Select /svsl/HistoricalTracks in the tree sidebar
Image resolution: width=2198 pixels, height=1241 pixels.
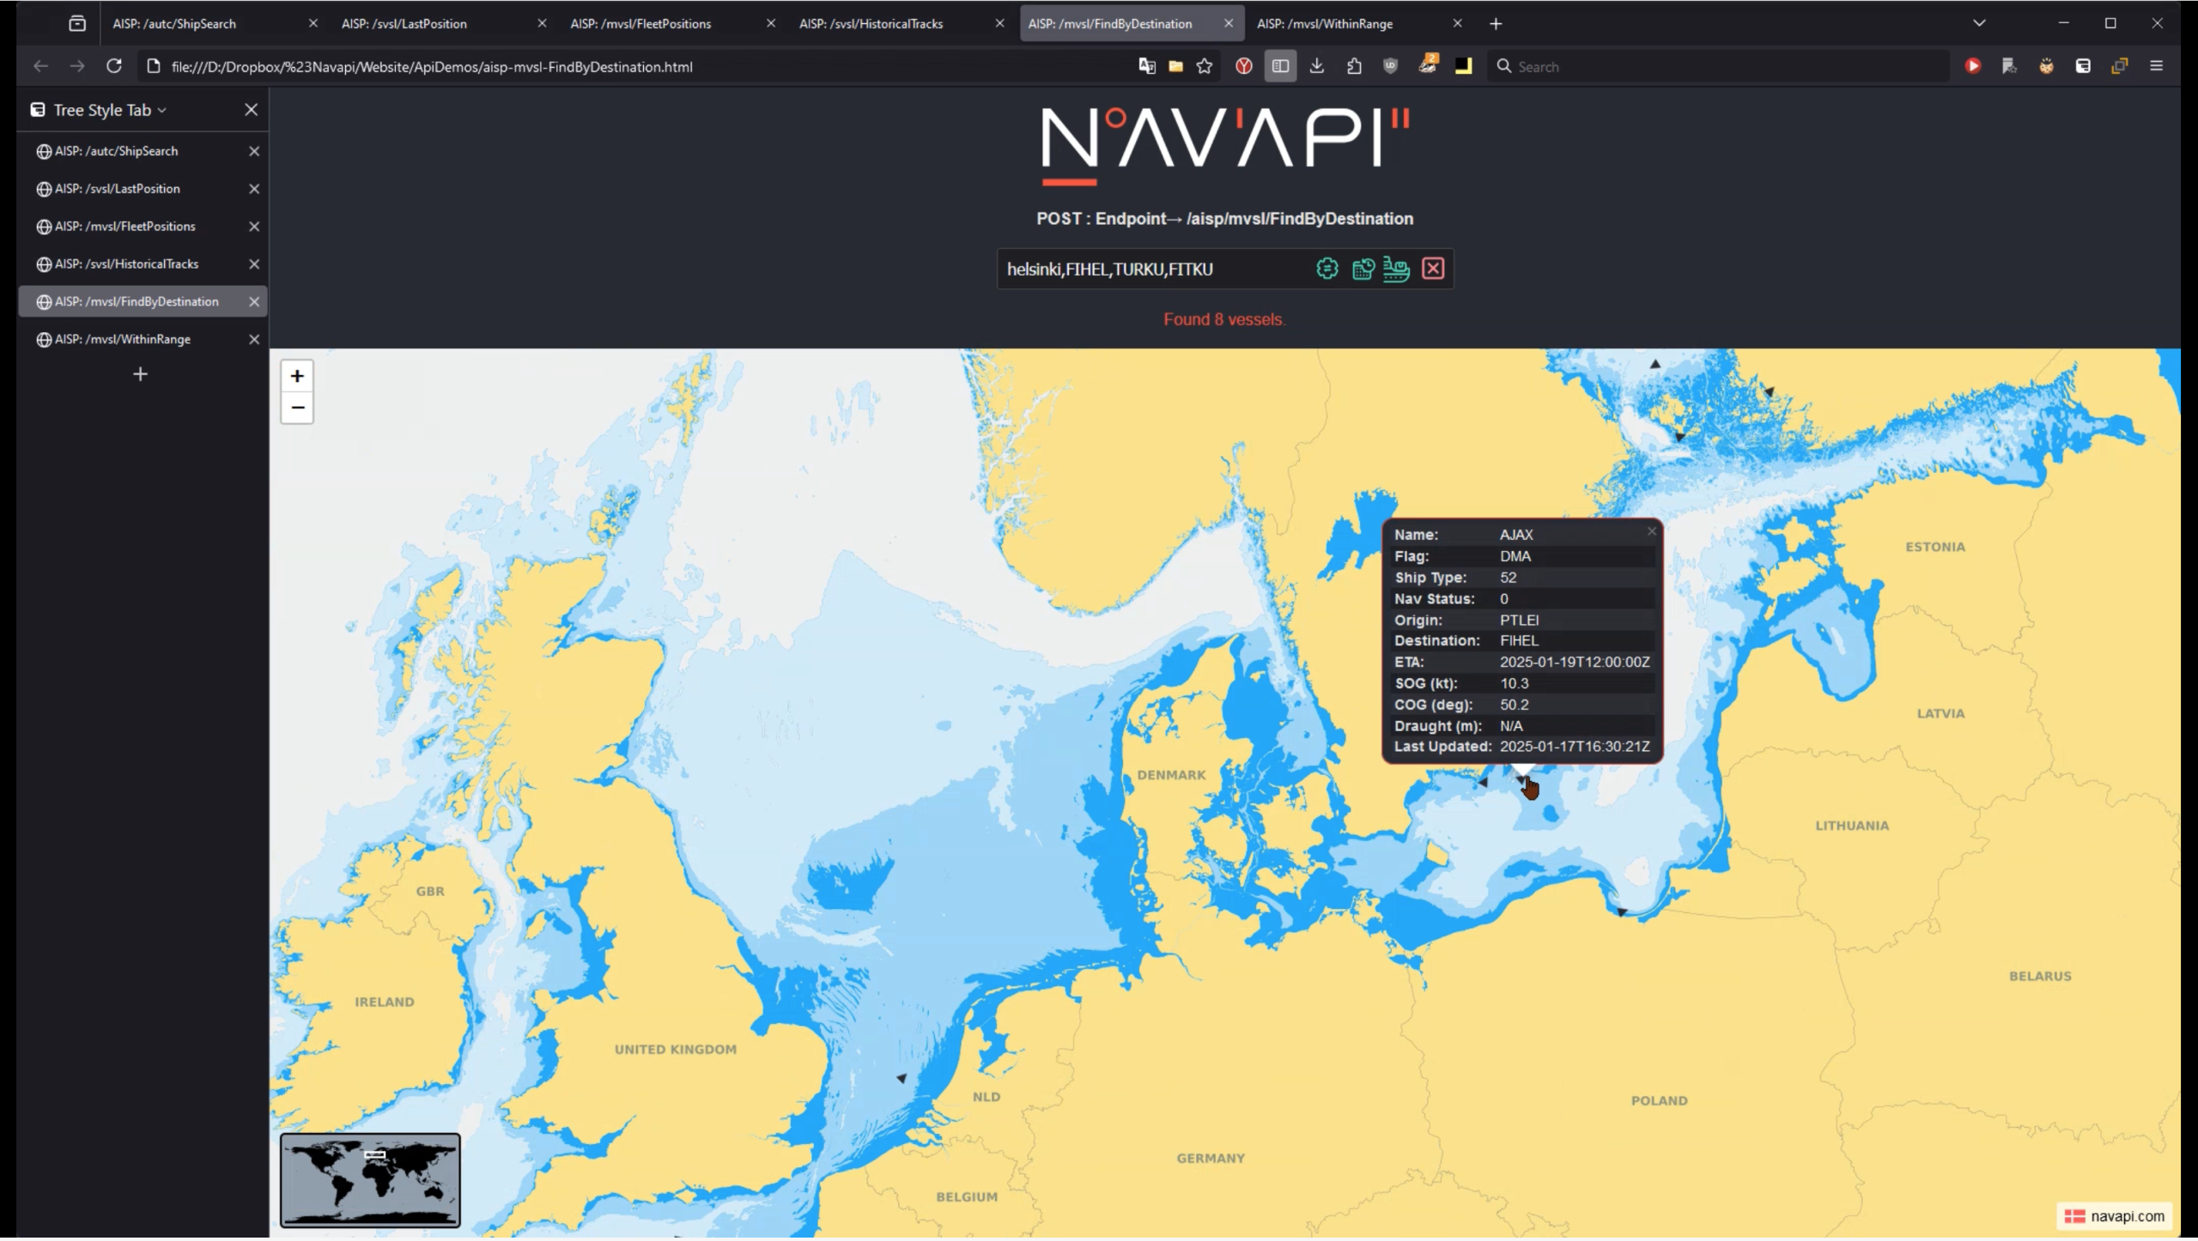(x=126, y=263)
